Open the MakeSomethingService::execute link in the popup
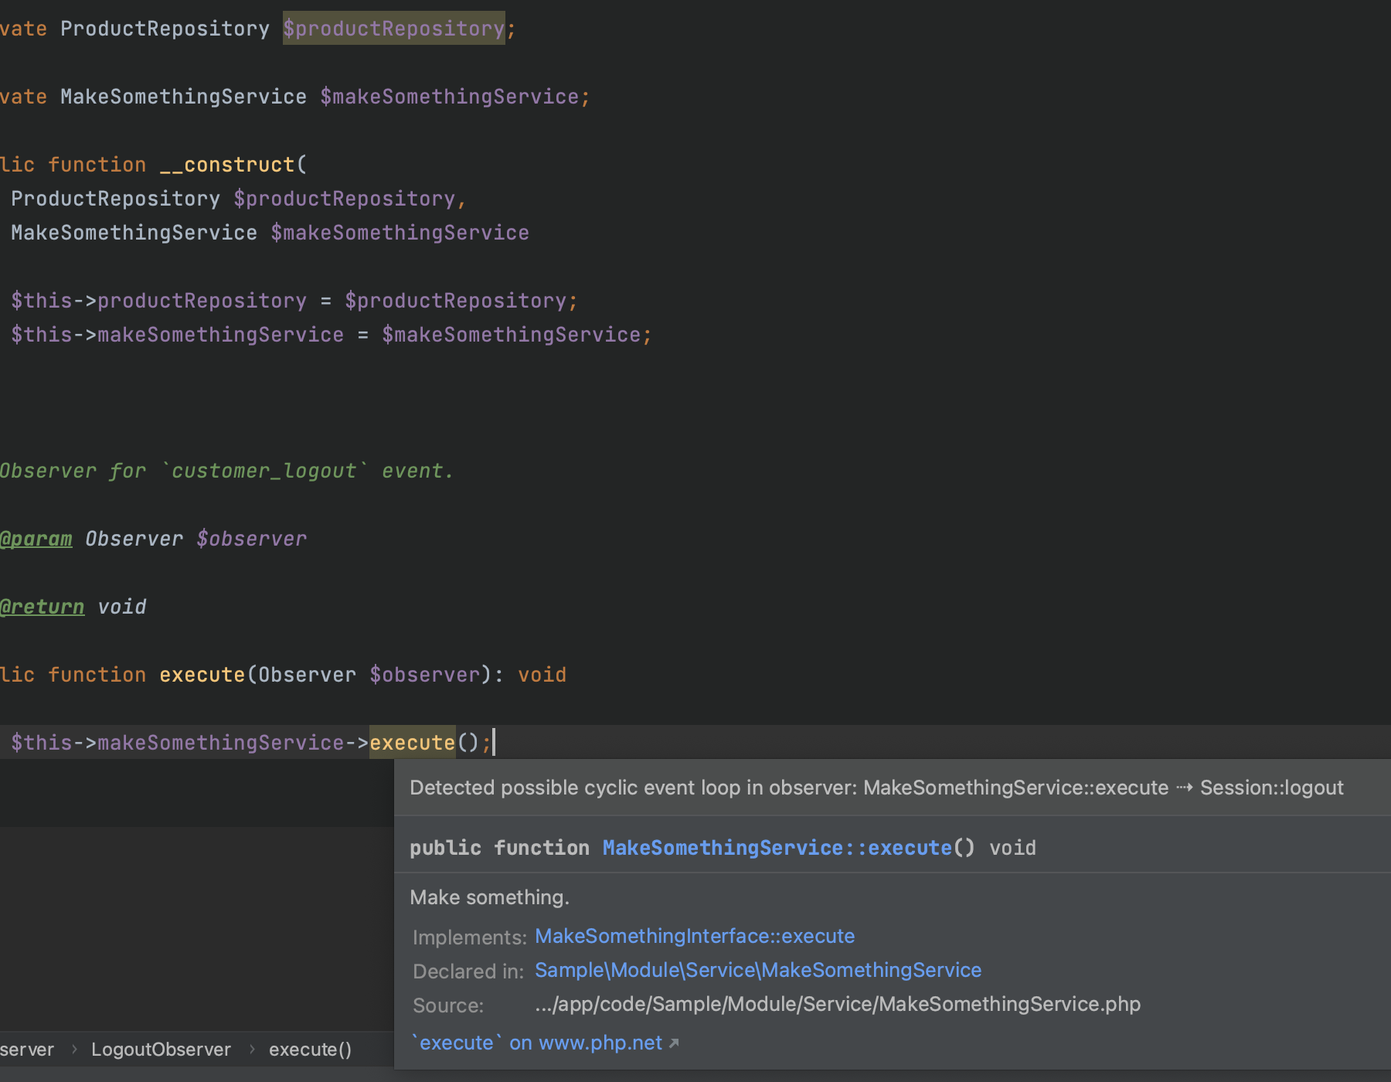Screen dimensions: 1391x1082 pyautogui.click(x=777, y=848)
